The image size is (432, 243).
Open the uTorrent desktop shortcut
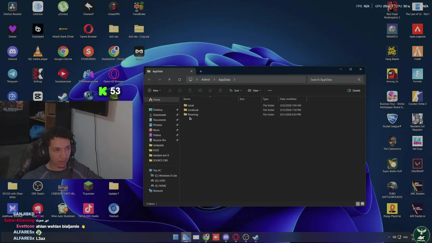63,9
